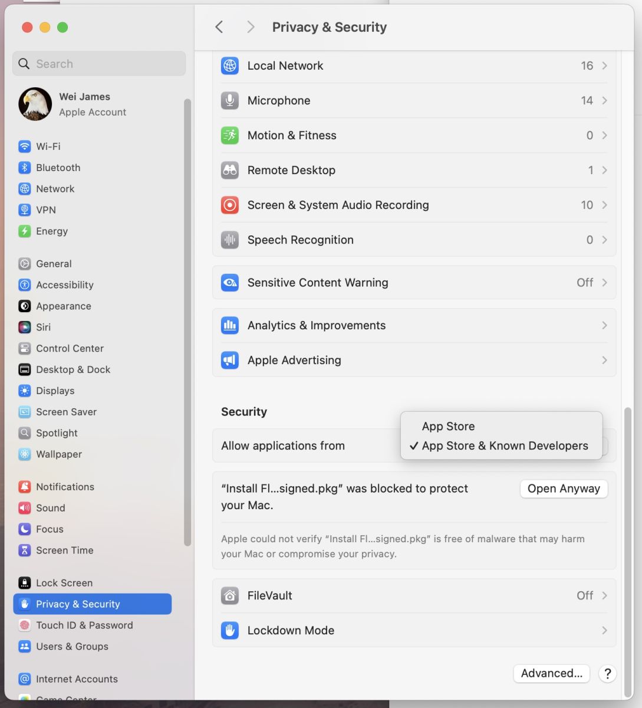
Task: Select the Internet Accounts icon
Action: [x=24, y=679]
